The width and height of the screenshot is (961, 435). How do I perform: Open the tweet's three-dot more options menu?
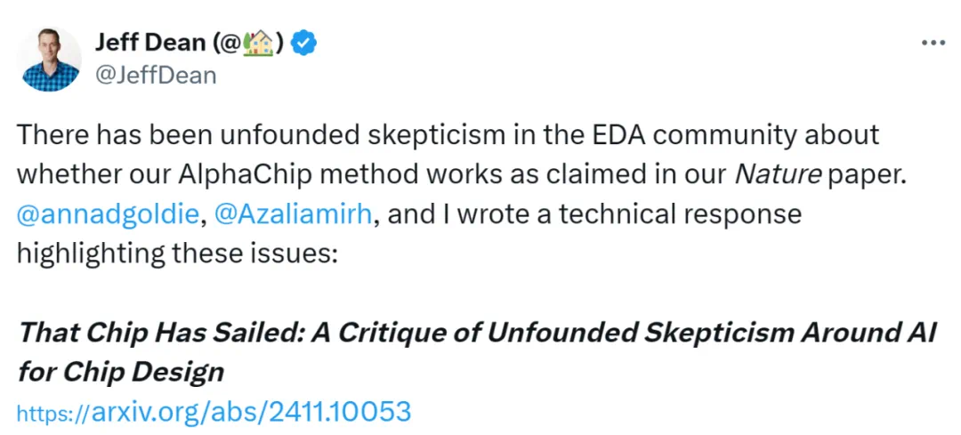(932, 43)
